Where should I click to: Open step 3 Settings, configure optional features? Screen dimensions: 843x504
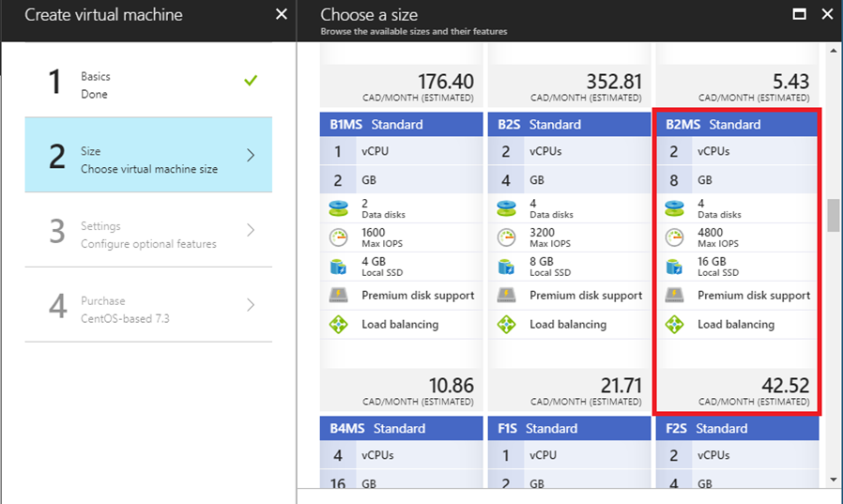tap(148, 230)
